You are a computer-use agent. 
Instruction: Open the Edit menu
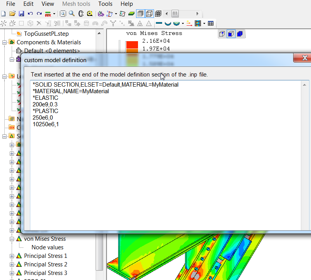[28, 4]
